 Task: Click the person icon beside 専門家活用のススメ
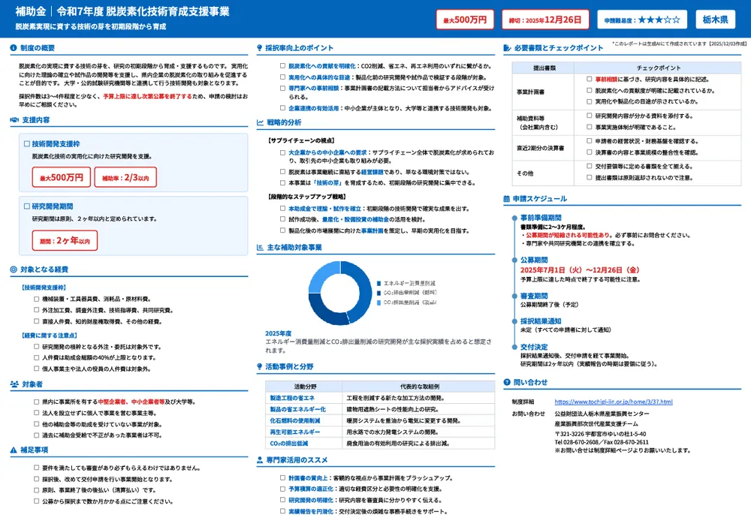click(258, 460)
